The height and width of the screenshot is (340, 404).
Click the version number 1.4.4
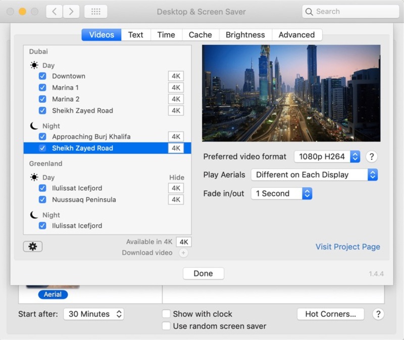point(376,274)
